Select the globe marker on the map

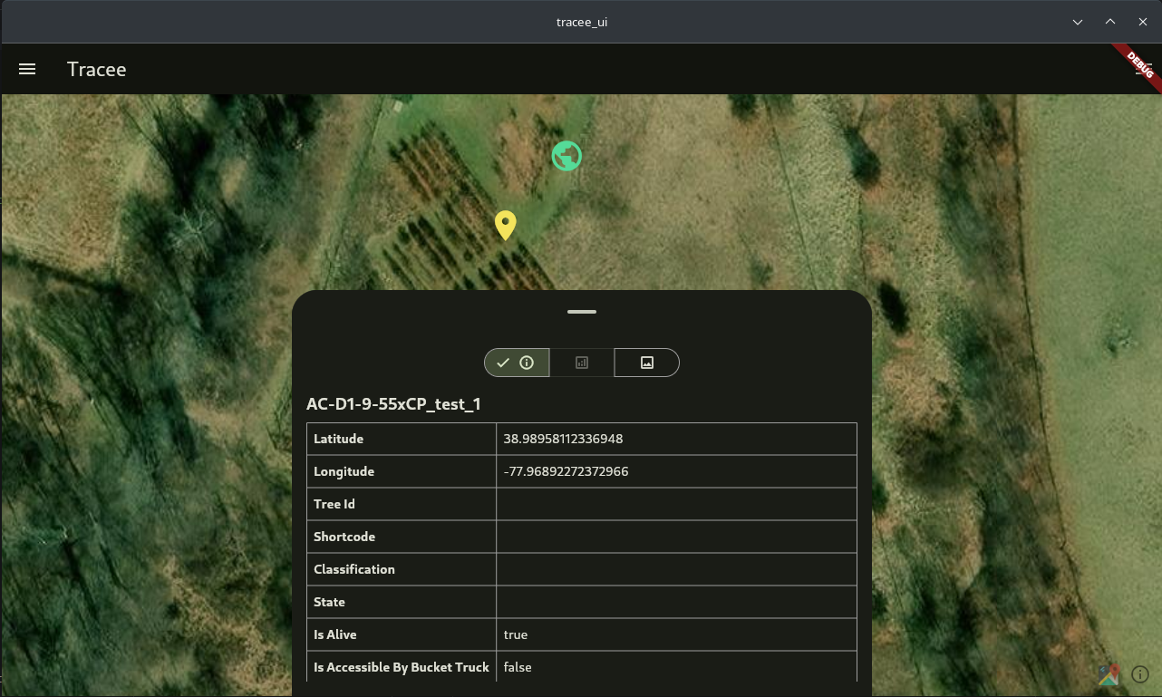566,155
